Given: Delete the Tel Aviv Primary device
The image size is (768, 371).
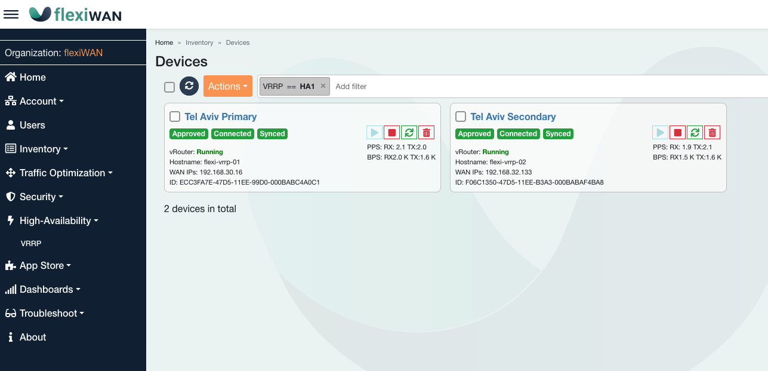Looking at the screenshot, I should (426, 133).
